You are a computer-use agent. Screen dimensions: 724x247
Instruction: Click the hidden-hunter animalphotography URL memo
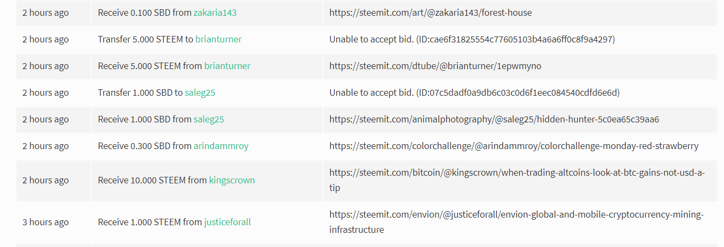coord(494,119)
